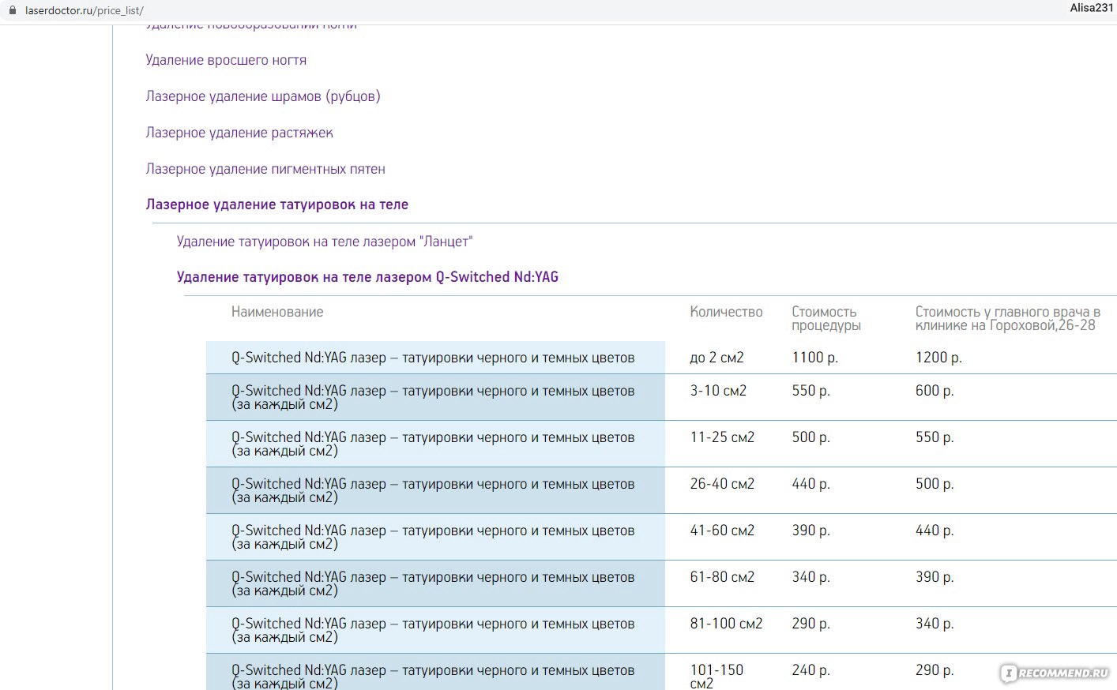Screen dimensions: 1117x690
Task: Expand Удаление татуировок лазером "Ланцет"
Action: pos(325,242)
